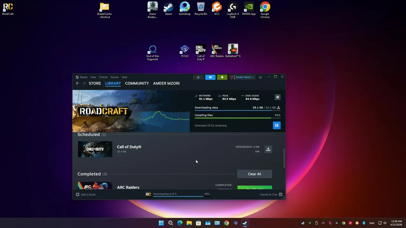This screenshot has width=406, height=228.
Task: Select the Battlefield 6 desktop icon
Action: pos(233,51)
